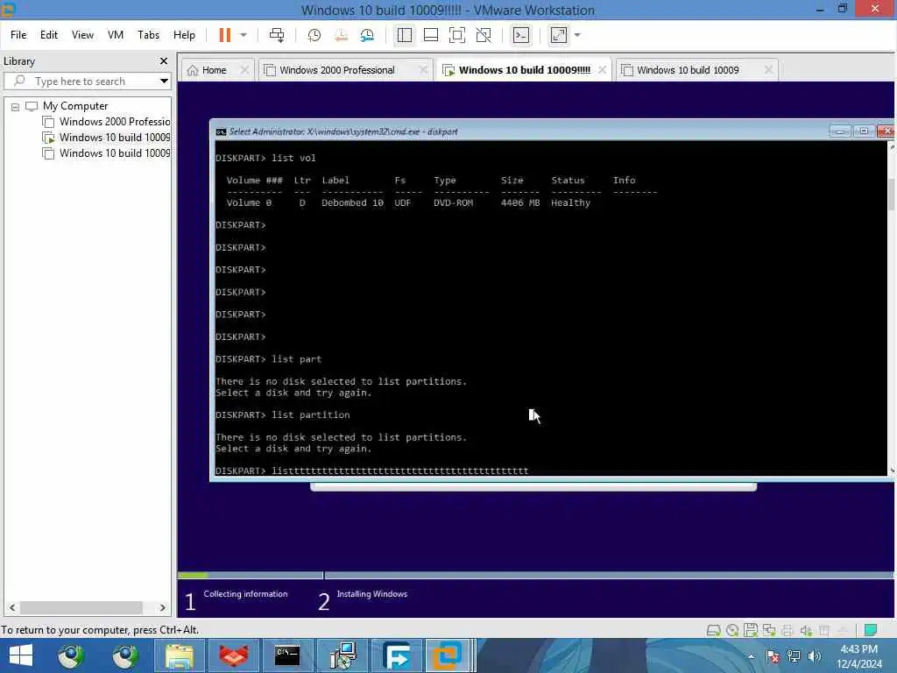
Task: Click the cmd window vertical scrollbar
Action: tap(891, 308)
